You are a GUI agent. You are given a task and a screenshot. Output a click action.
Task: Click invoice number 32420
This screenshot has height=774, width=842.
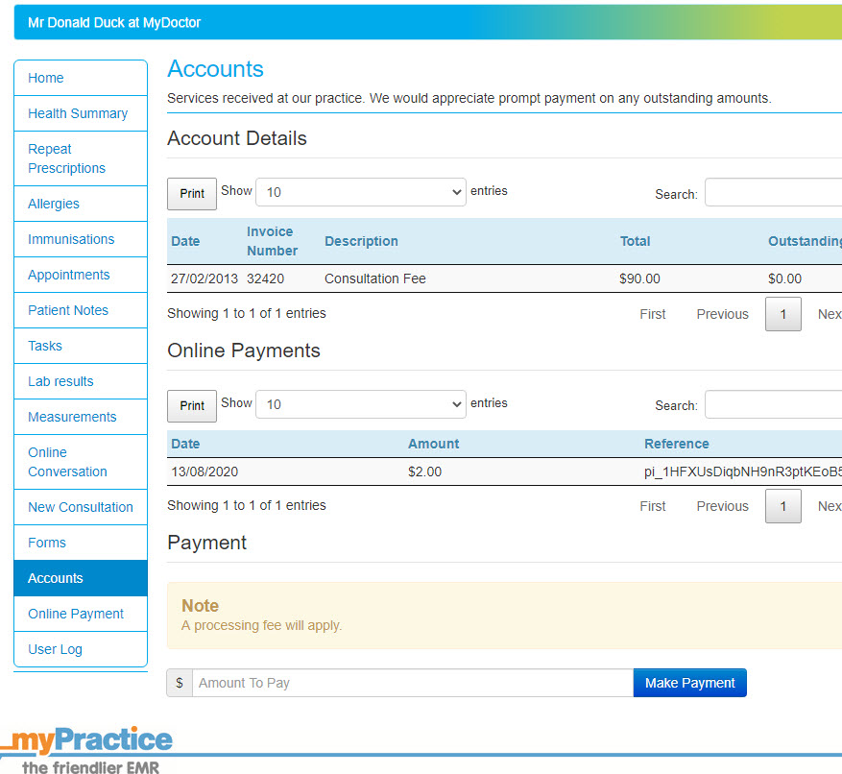pos(265,278)
